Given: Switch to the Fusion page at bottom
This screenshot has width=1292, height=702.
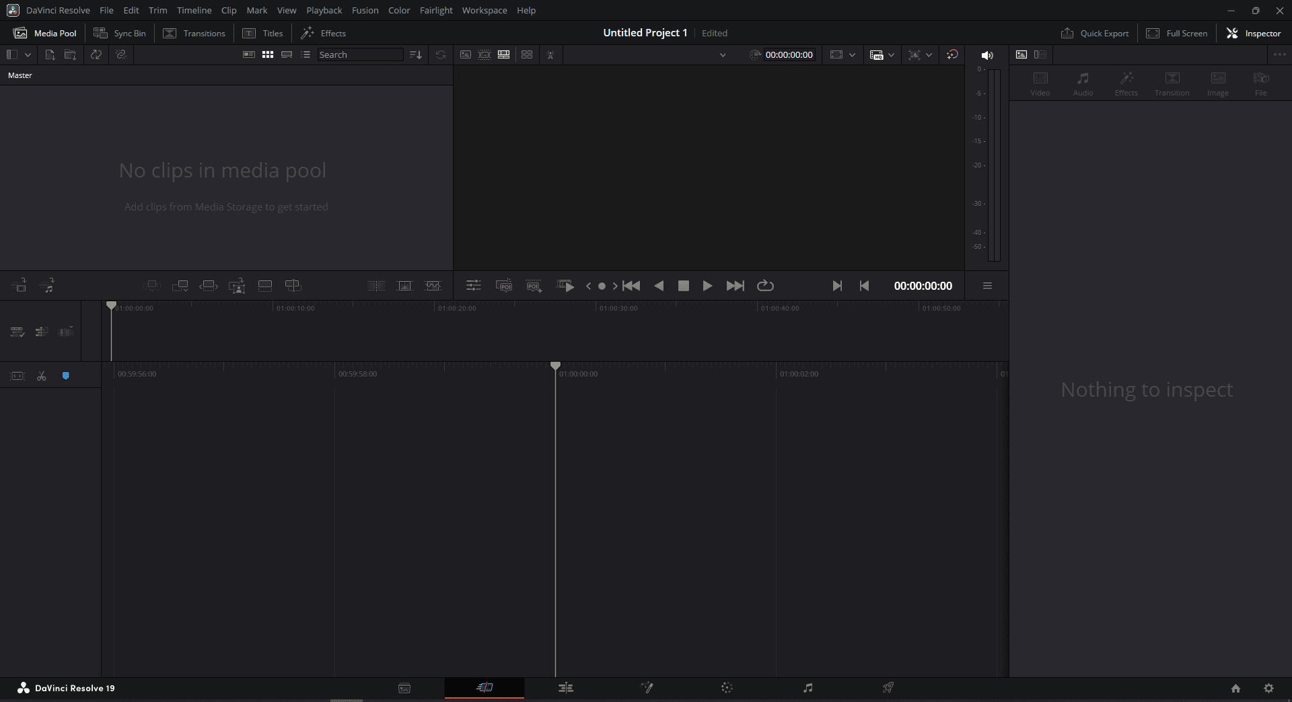Looking at the screenshot, I should click(647, 688).
